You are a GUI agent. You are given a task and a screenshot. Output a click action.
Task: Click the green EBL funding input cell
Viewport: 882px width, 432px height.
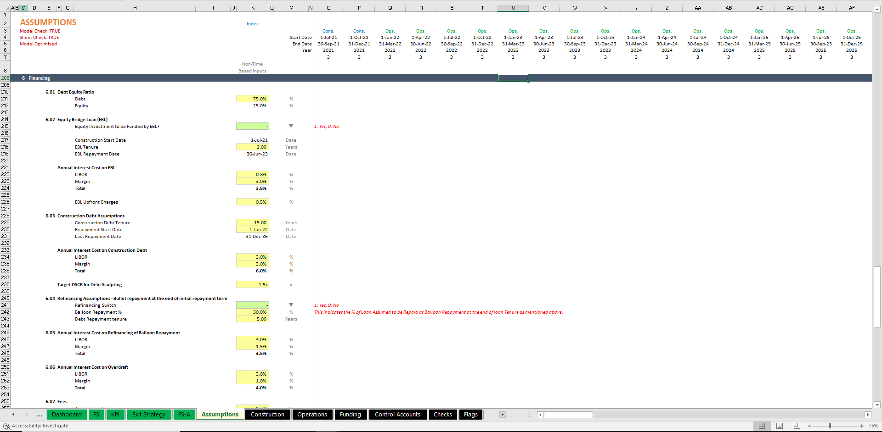pyautogui.click(x=253, y=126)
